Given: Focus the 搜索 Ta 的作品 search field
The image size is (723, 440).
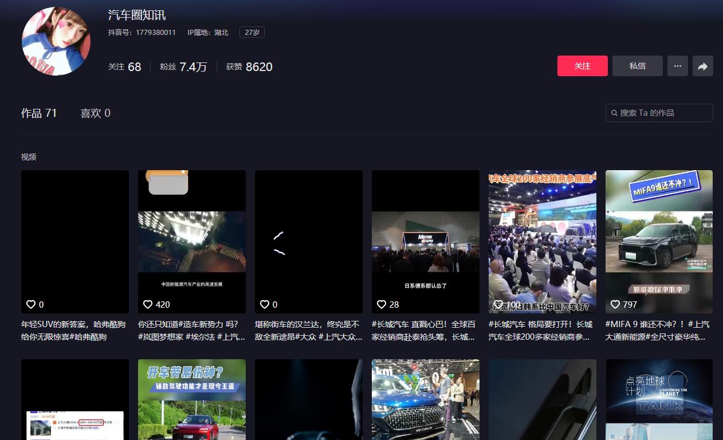Looking at the screenshot, I should [659, 113].
